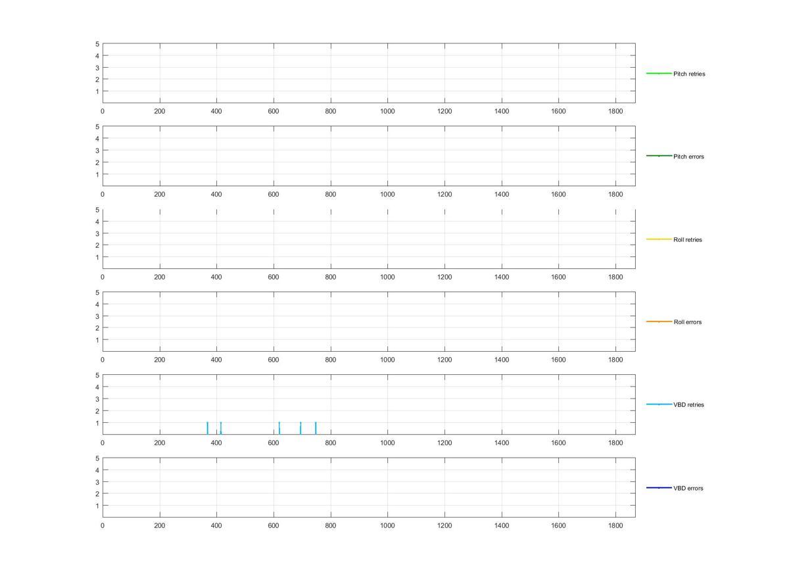Click the Roll retries legend label

tap(688, 239)
